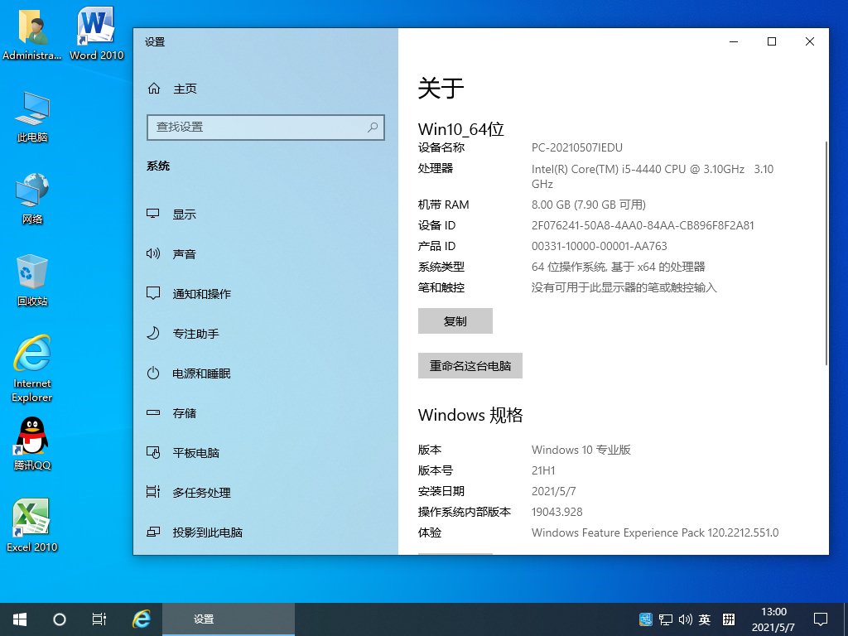
Task: Open the Tencent QQ (腾讯QQ) desktop shortcut
Action: (x=32, y=444)
